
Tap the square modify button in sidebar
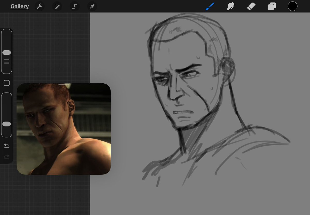(7, 83)
